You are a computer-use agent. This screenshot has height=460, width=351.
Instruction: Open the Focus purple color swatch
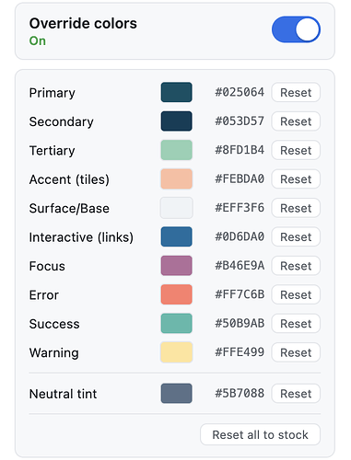tap(177, 266)
